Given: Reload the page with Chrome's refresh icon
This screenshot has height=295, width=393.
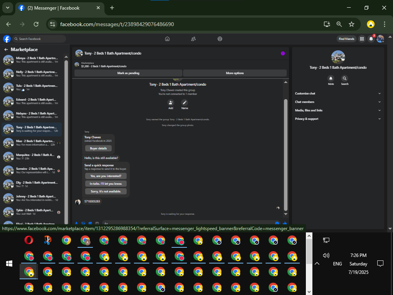Looking at the screenshot, I should click(36, 24).
